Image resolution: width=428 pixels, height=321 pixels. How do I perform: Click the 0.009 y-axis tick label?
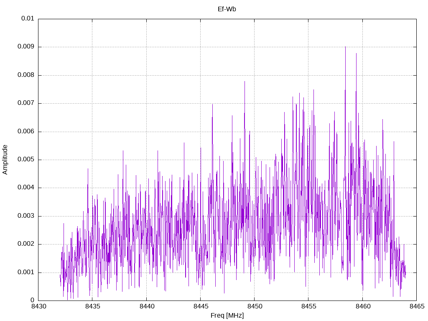26,46
